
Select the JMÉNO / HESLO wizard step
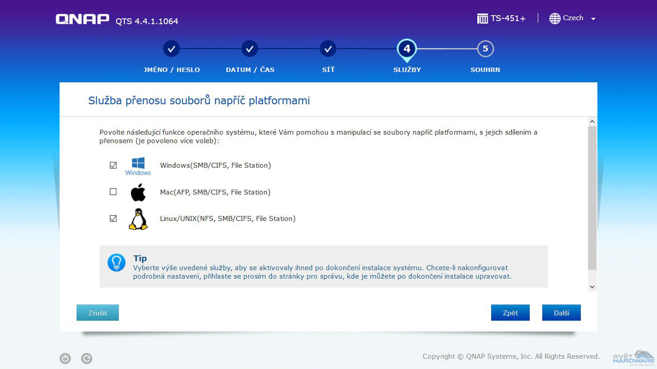point(171,49)
